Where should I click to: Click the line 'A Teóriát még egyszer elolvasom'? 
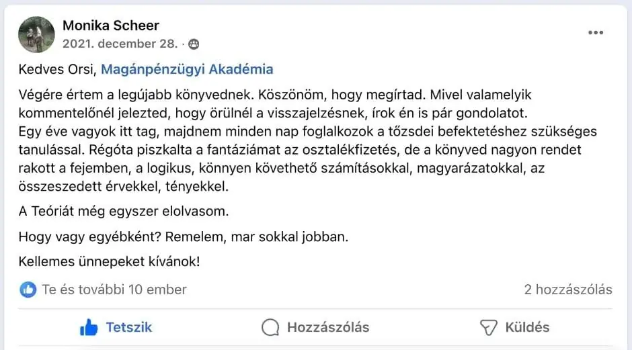tap(124, 212)
